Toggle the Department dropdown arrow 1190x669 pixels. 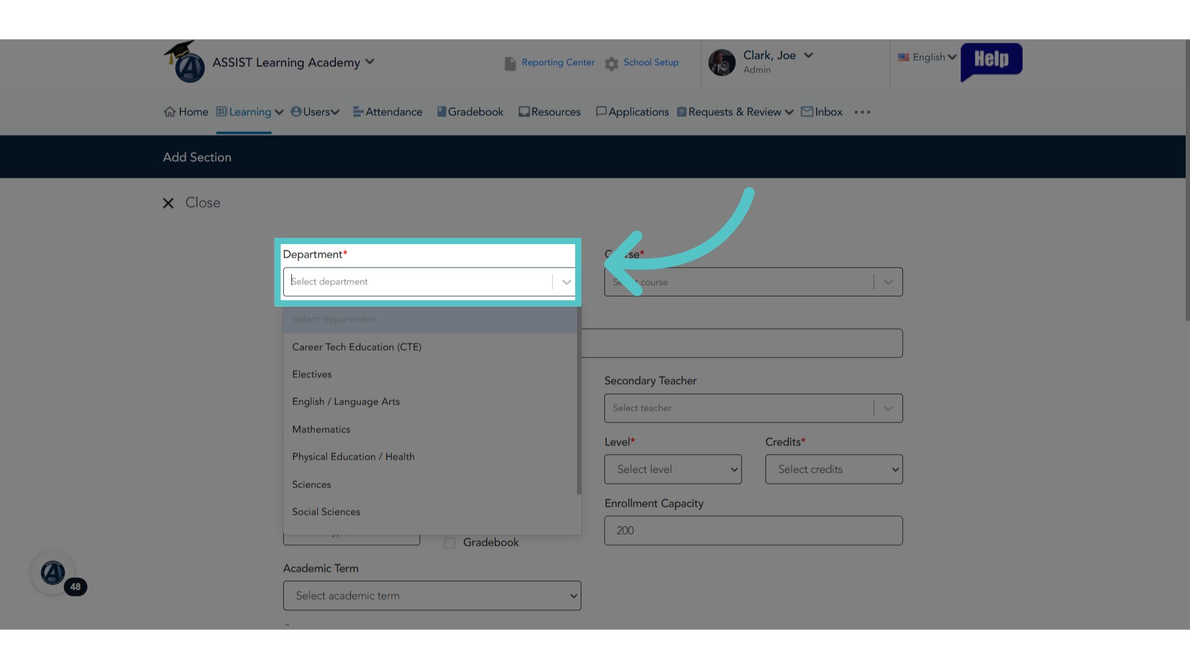(x=566, y=282)
